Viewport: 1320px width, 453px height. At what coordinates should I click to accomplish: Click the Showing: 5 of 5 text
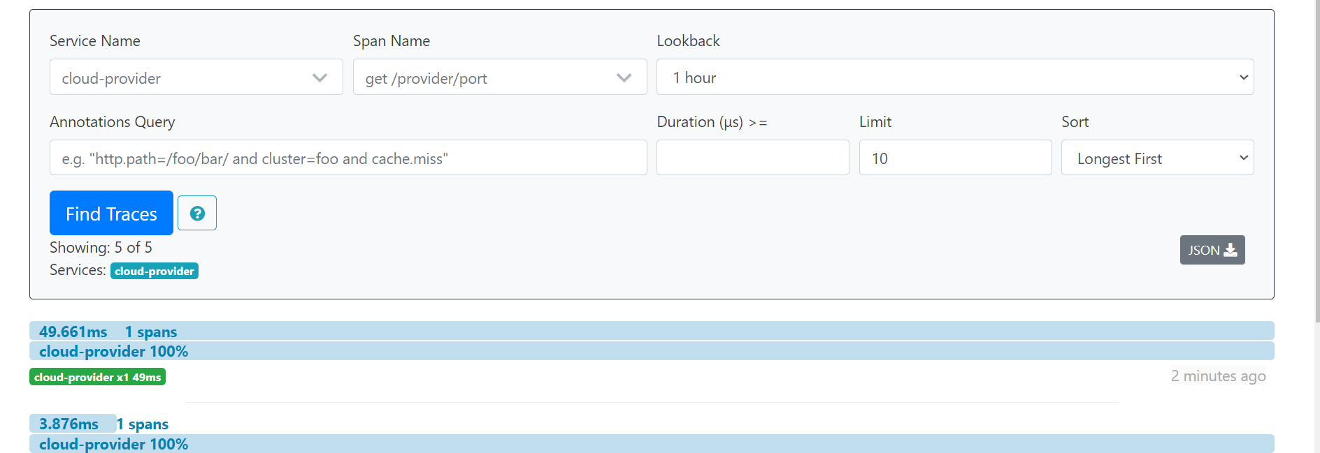coord(101,248)
